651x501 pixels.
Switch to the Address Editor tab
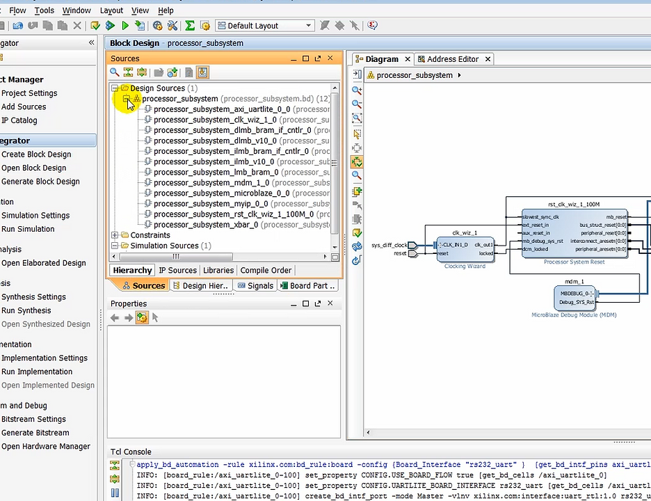[x=453, y=58]
